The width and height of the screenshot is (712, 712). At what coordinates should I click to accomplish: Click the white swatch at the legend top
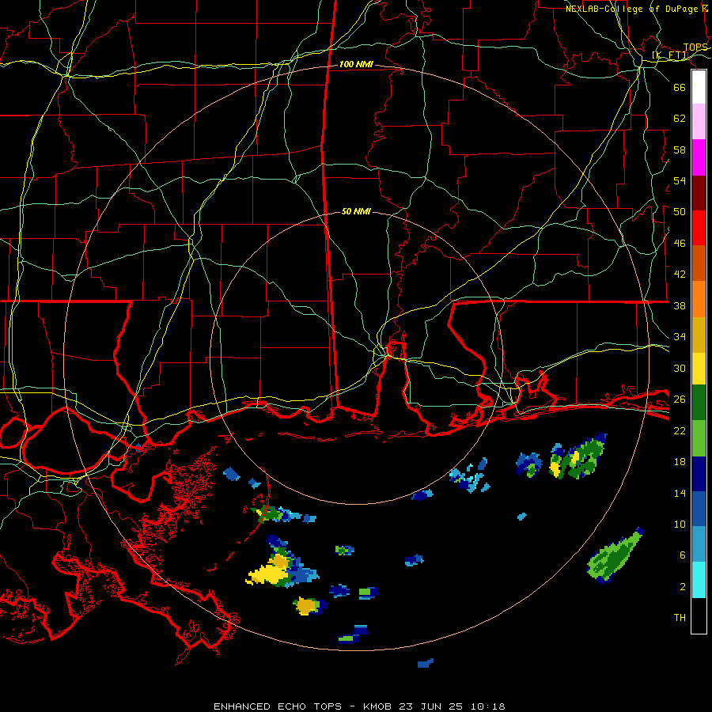tap(699, 87)
